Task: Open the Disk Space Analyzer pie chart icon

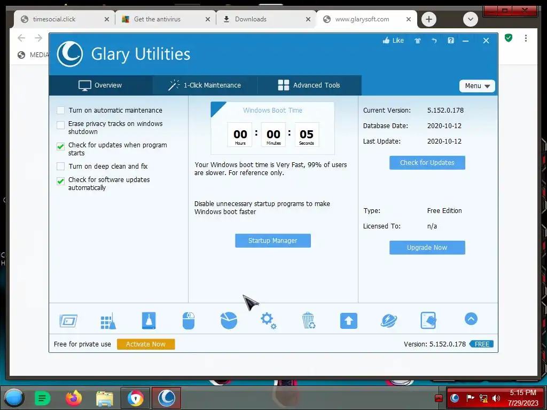Action: pyautogui.click(x=229, y=320)
